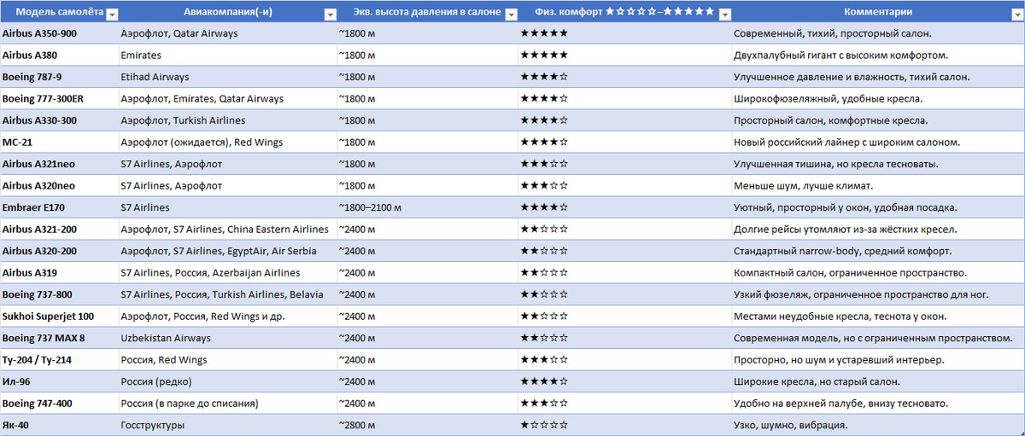Open the Физ. комфорт column filter dropdown

[x=725, y=15]
